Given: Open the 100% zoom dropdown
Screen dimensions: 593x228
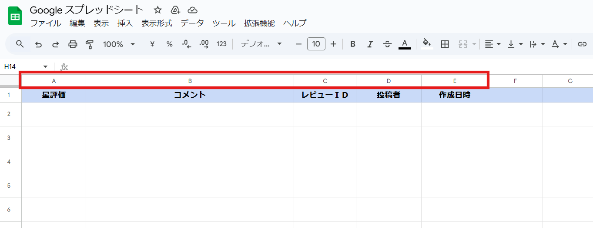Looking at the screenshot, I should tap(119, 44).
